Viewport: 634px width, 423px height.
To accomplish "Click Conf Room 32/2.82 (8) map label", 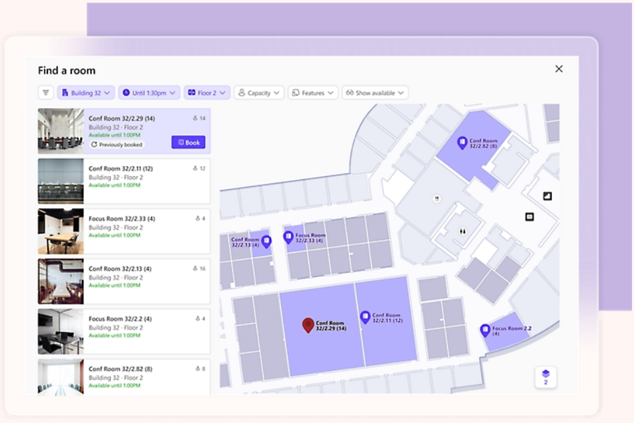I will tap(483, 143).
